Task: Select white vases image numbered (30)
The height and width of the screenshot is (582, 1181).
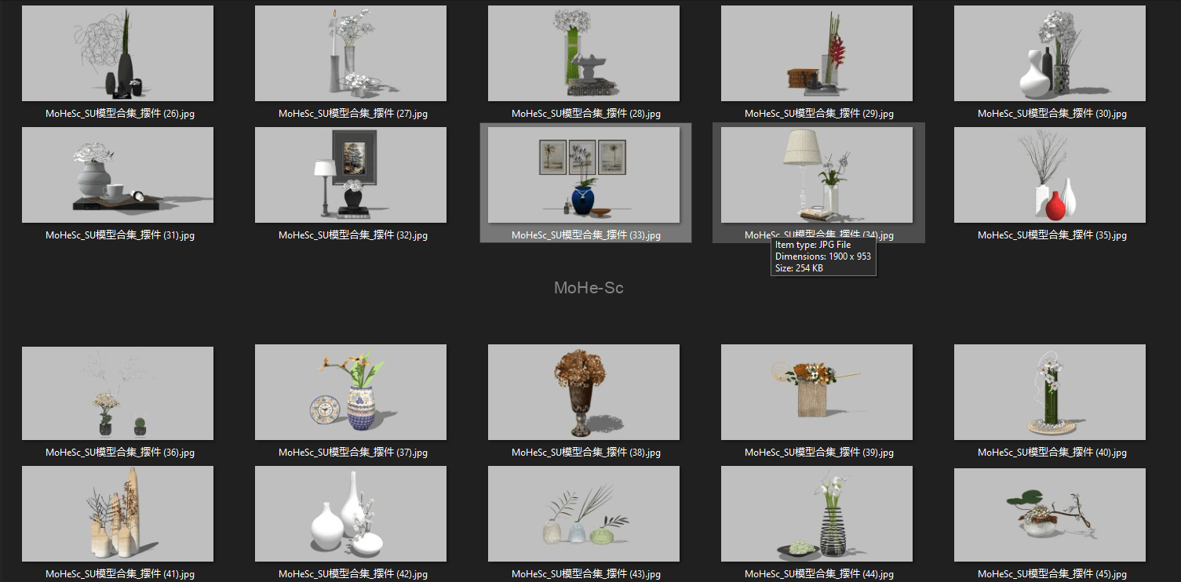Action: click(x=1050, y=53)
